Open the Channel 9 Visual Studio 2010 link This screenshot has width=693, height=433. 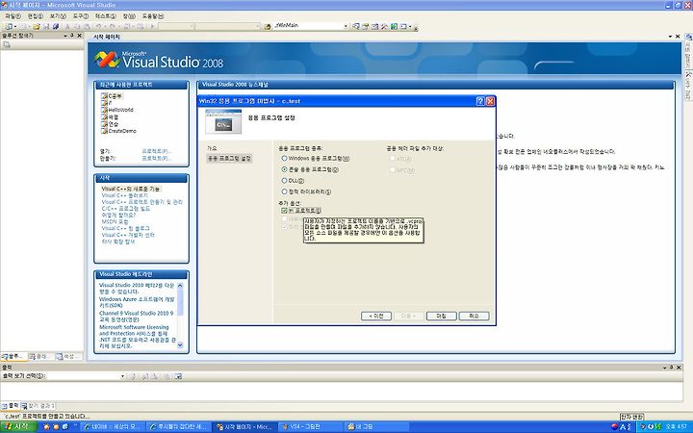point(137,316)
